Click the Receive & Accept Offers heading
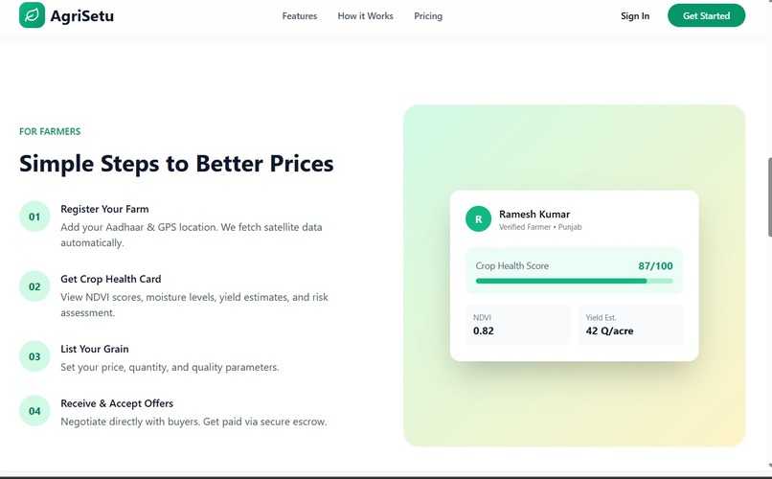This screenshot has width=772, height=479. (x=117, y=403)
